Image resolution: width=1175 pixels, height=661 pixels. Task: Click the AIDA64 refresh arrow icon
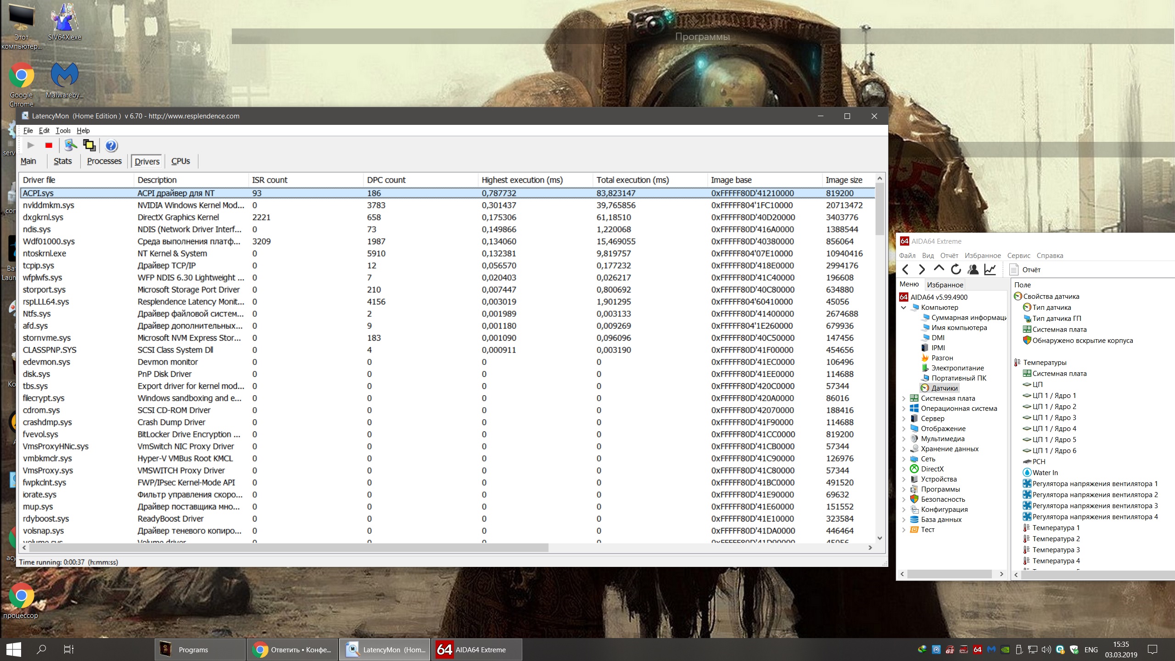[x=956, y=269]
